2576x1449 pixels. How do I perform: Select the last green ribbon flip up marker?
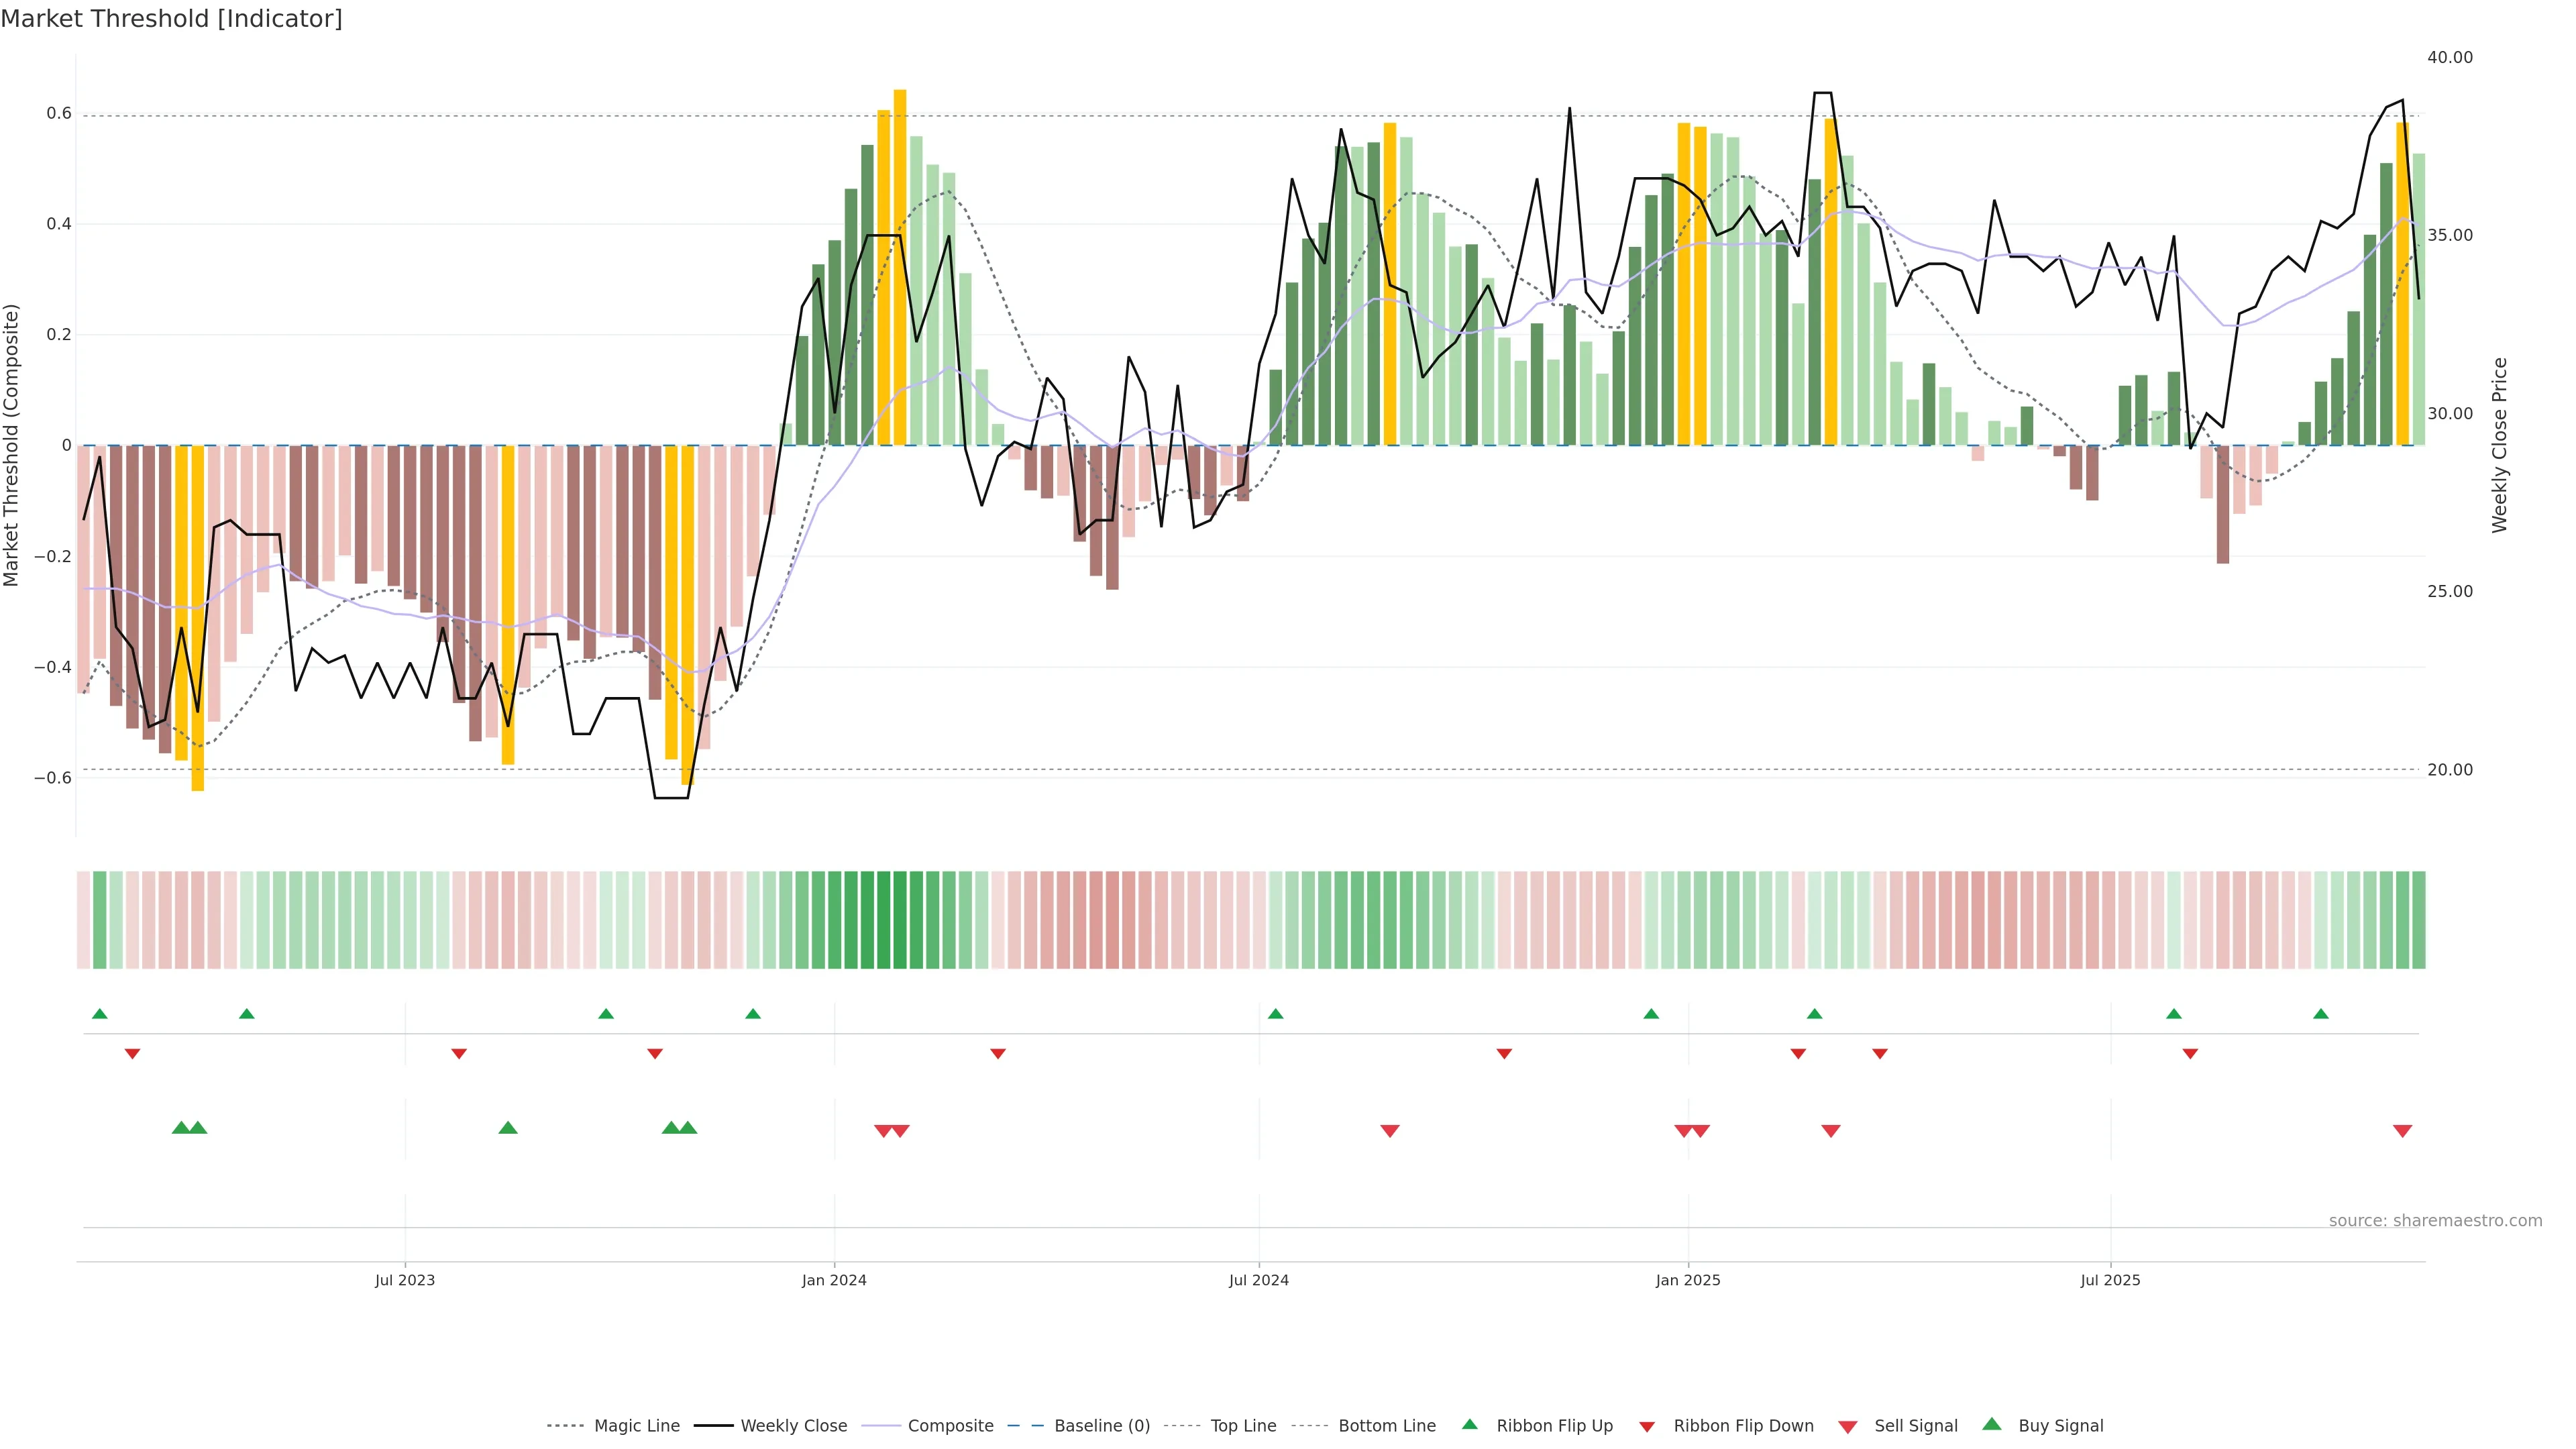click(2320, 1014)
